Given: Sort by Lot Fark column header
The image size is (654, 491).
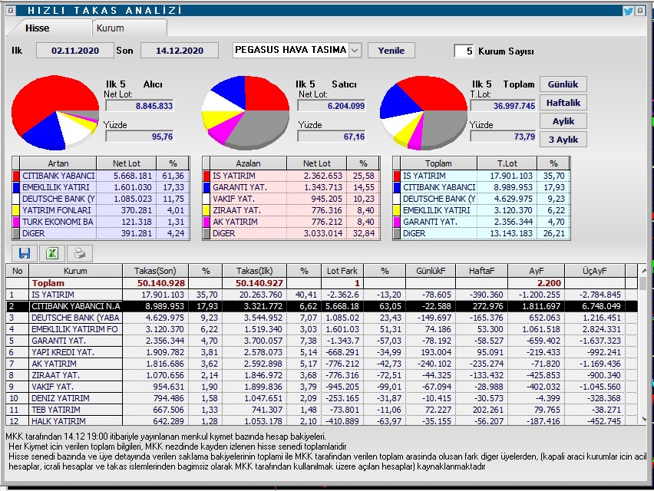Looking at the screenshot, I should click(342, 271).
